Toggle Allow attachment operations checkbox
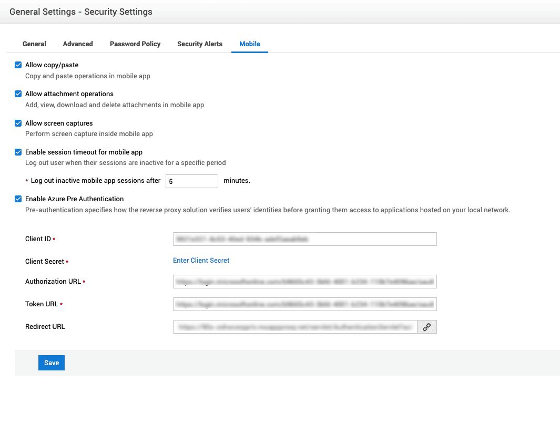Viewport: 560px width, 424px height. pos(18,94)
